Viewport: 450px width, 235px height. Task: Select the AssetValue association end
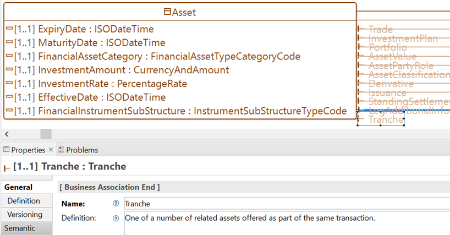pyautogui.click(x=392, y=56)
